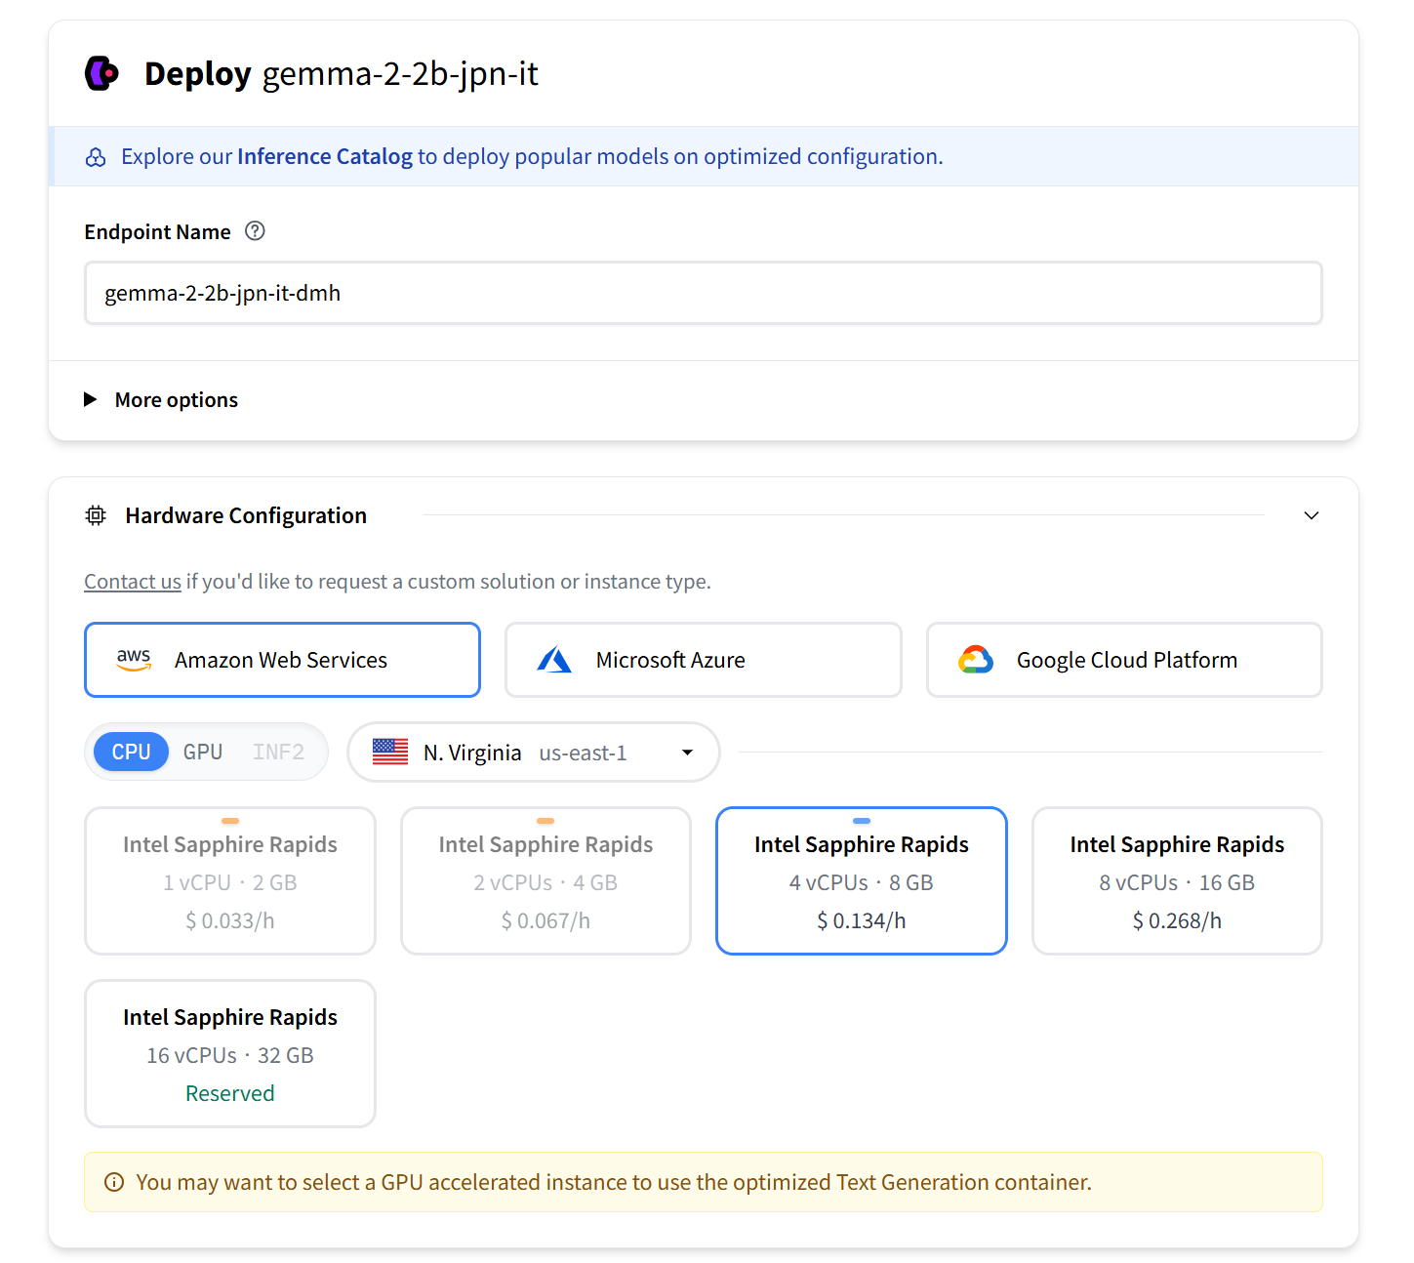Choose the 4 vCPUs 8 GB instance

point(862,880)
